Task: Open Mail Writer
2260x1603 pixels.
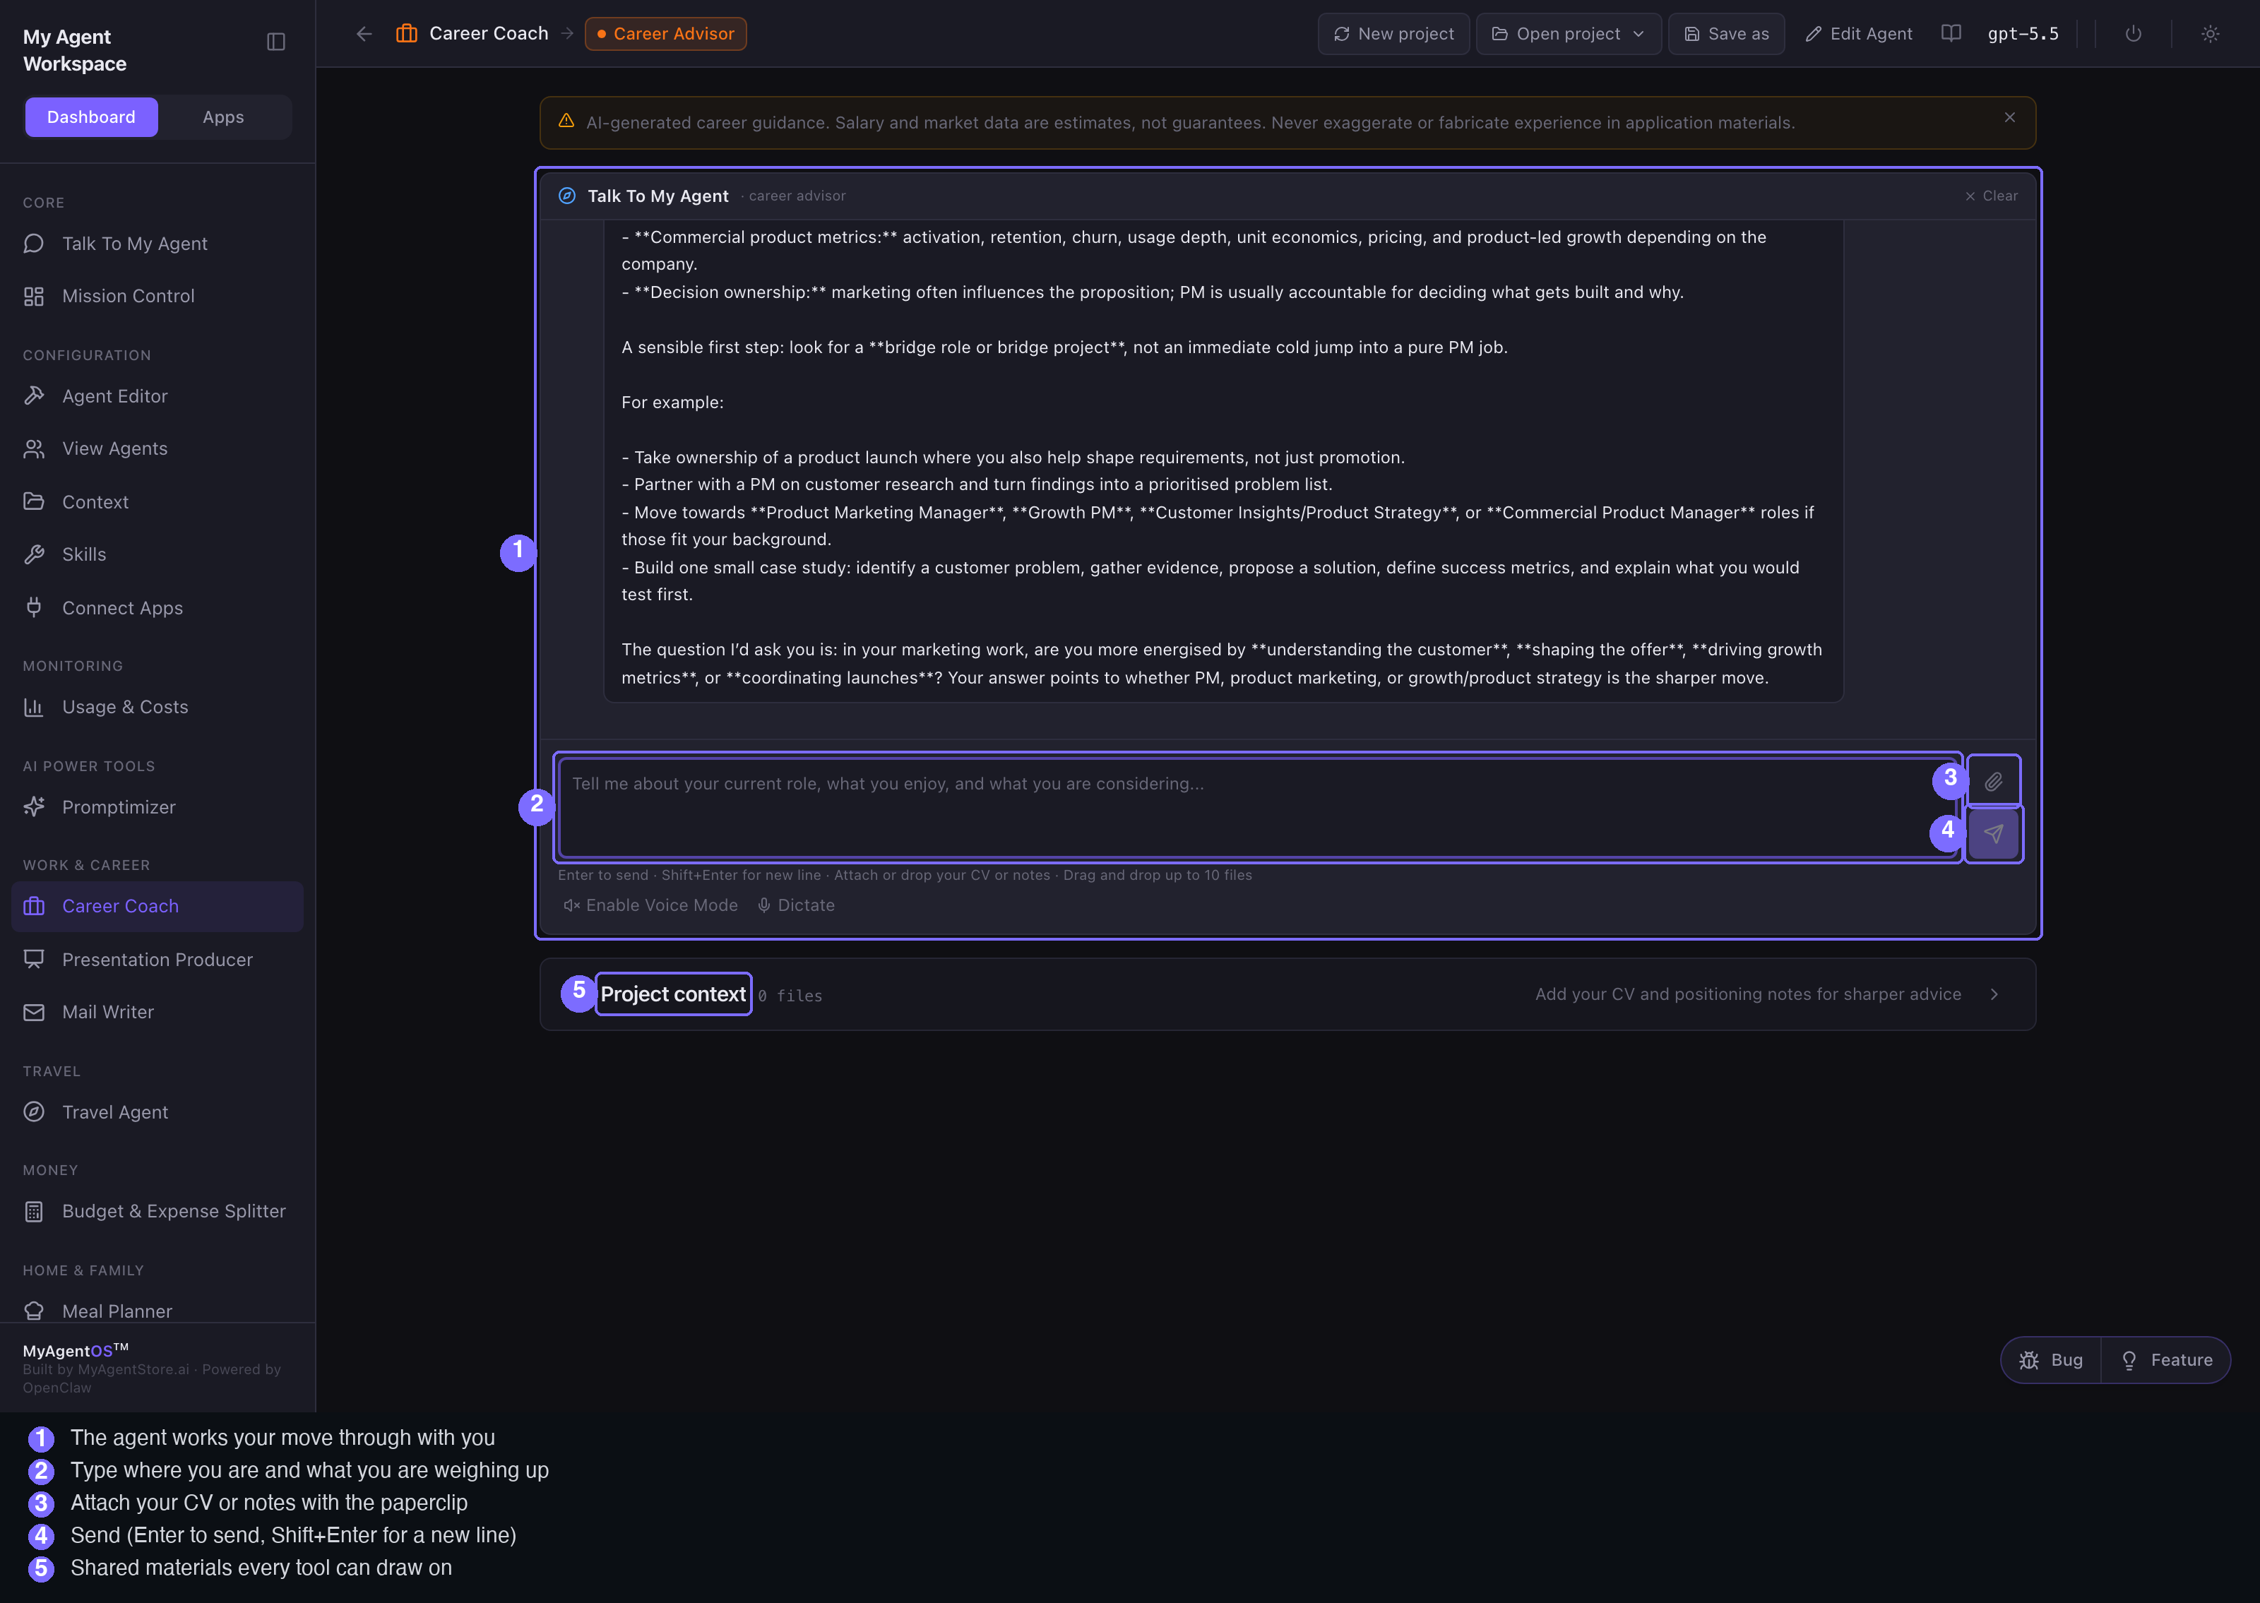Action: [x=158, y=1012]
